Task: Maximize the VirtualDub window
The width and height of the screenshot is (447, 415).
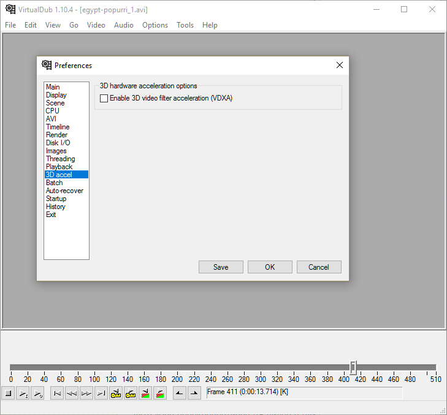Action: coord(404,9)
